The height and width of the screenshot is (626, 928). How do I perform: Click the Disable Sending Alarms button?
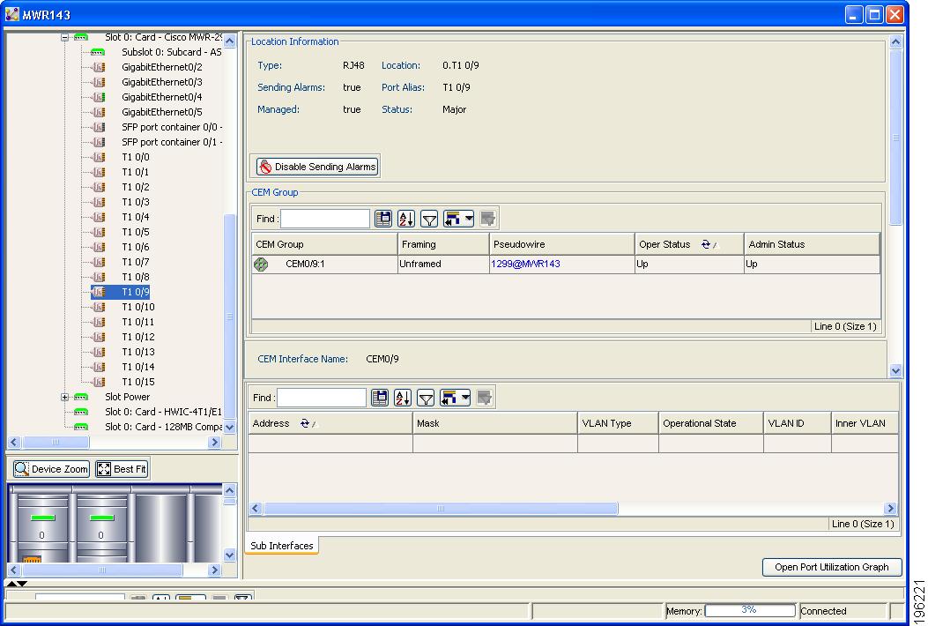coord(318,167)
